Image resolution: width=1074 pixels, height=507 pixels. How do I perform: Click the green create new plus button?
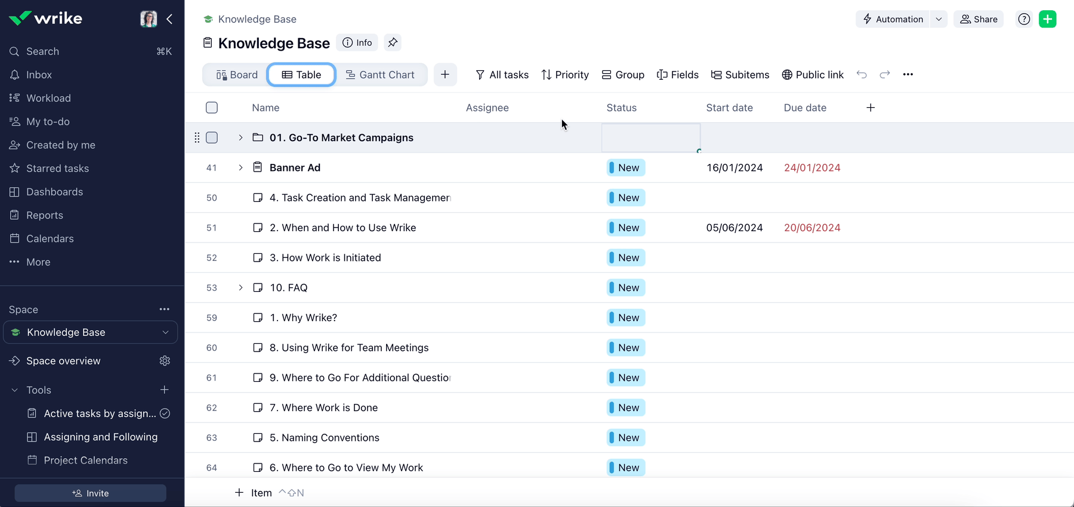point(1048,19)
